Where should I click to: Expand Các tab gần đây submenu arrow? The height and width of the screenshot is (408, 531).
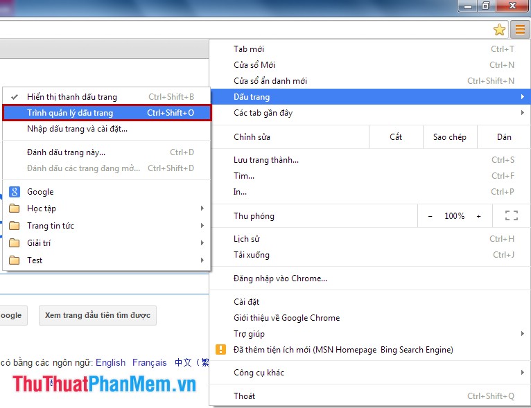coord(523,113)
